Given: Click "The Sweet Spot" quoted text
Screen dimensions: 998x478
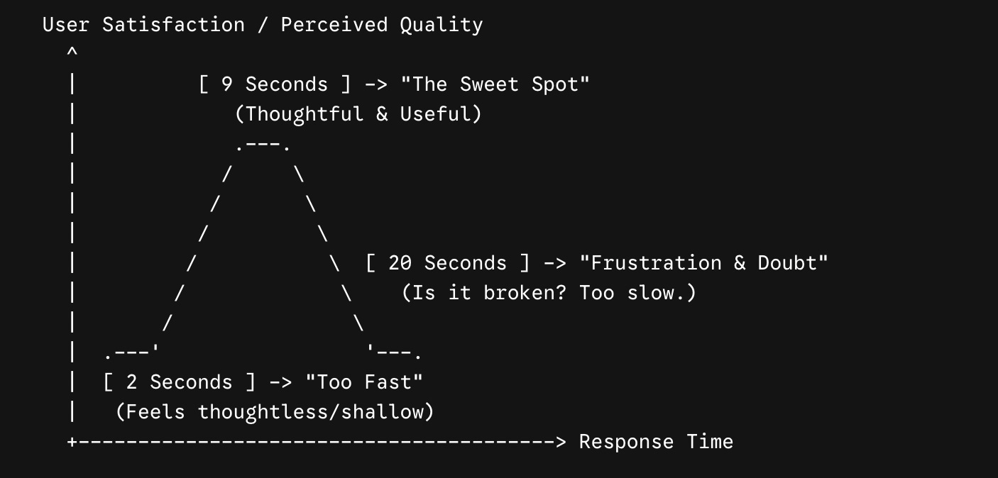Looking at the screenshot, I should pyautogui.click(x=495, y=84).
